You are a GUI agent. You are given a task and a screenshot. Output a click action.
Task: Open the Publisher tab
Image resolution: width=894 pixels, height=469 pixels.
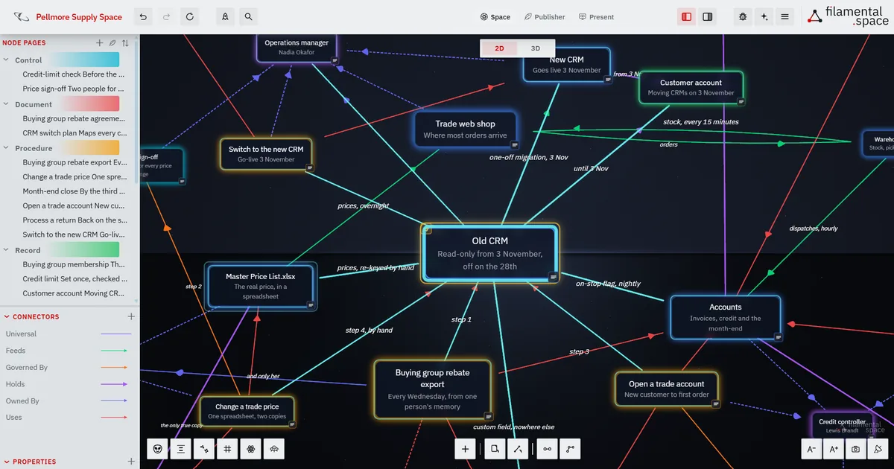point(545,17)
